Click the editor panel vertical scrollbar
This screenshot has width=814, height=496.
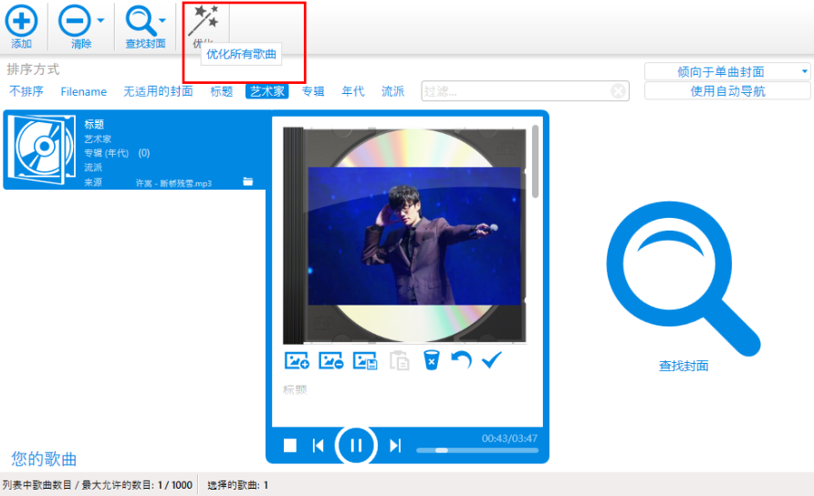[535, 161]
